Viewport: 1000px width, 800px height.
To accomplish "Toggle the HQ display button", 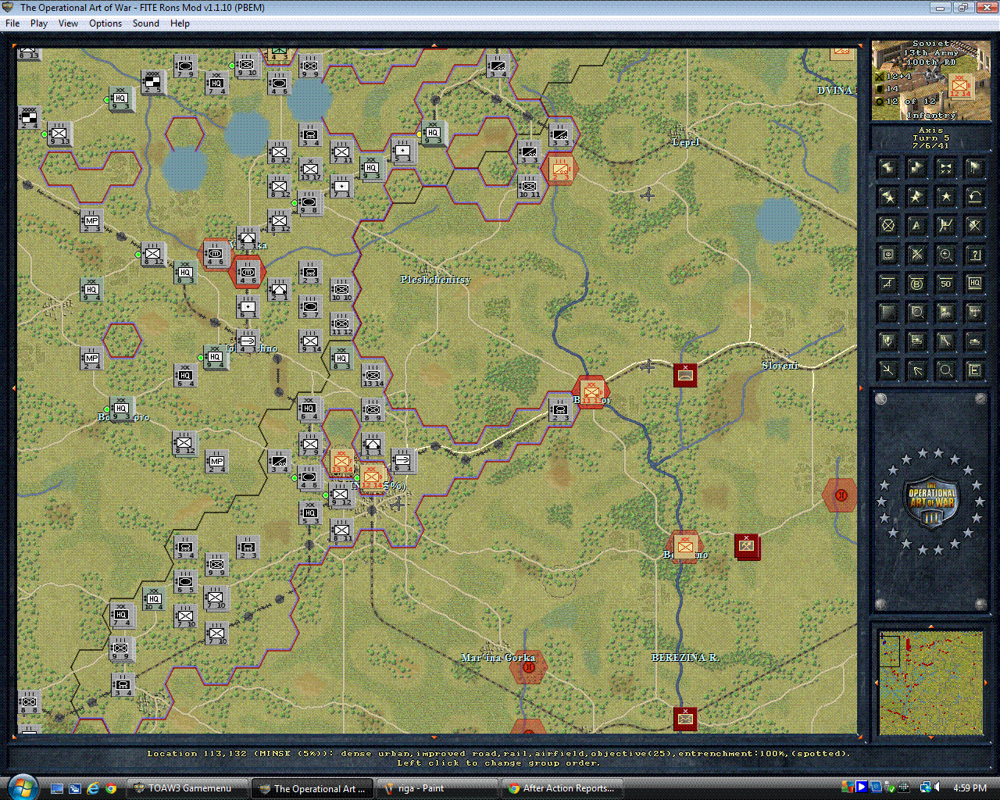I will pos(974,284).
